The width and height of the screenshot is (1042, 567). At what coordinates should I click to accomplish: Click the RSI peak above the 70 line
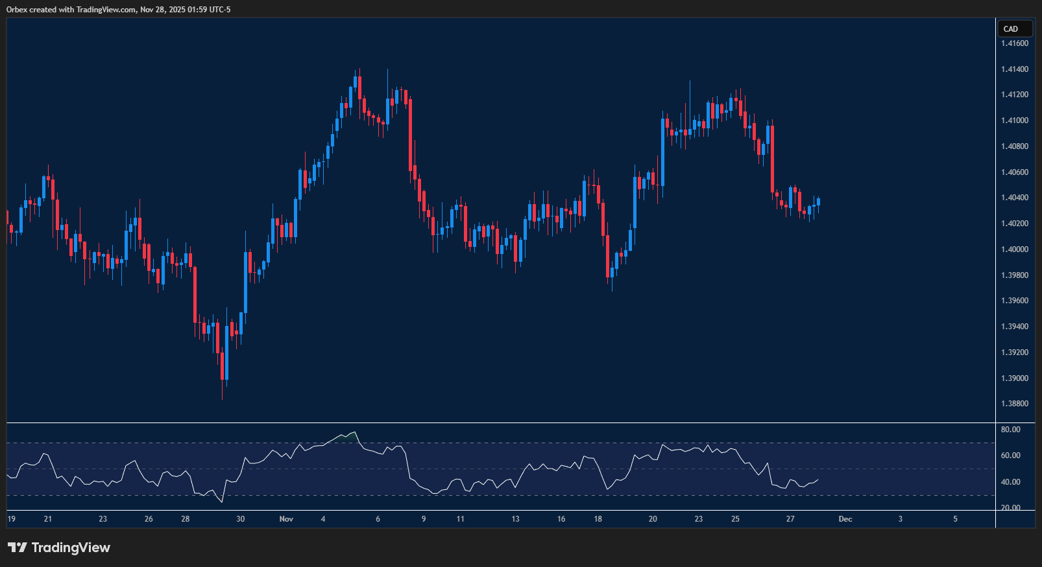pyautogui.click(x=354, y=432)
